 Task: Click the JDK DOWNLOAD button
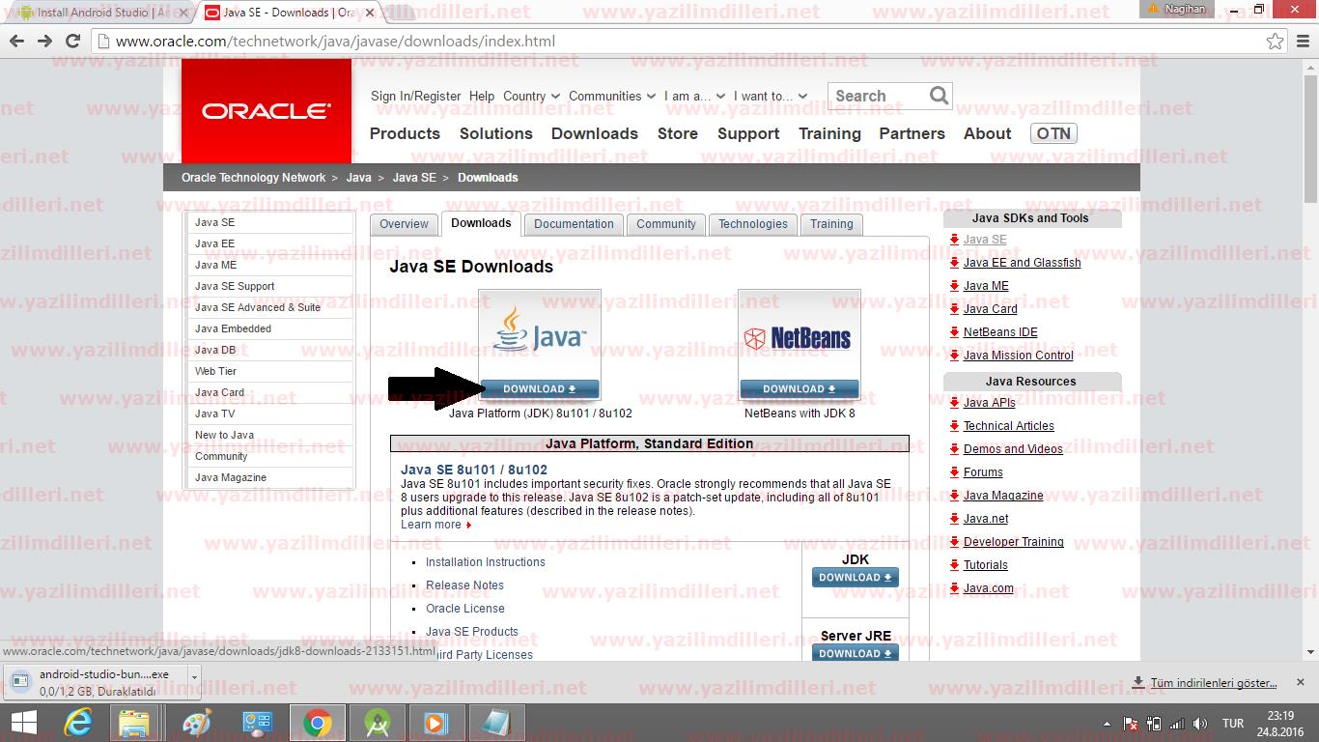coord(856,577)
